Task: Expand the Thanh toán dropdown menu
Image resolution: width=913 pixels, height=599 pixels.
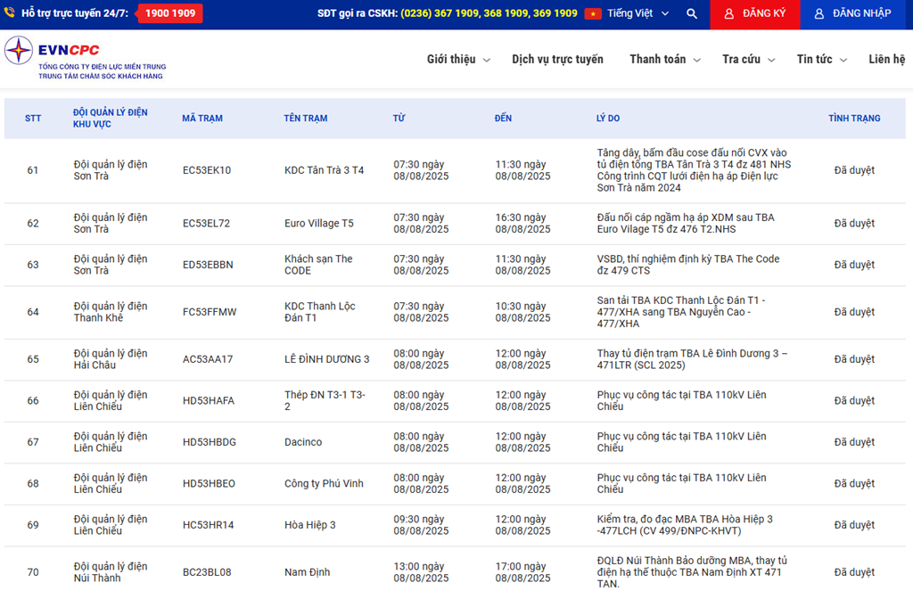Action: tap(664, 60)
